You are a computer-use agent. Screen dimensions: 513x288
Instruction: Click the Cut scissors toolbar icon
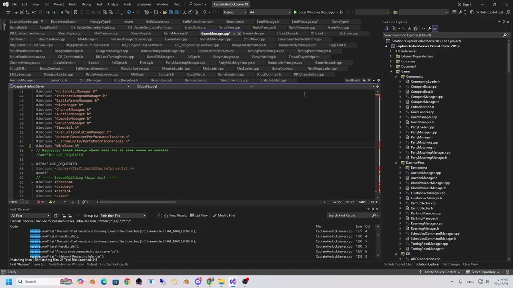point(184,12)
